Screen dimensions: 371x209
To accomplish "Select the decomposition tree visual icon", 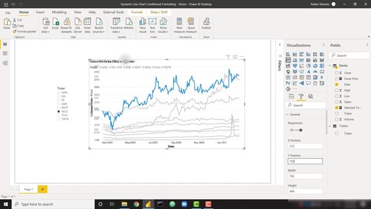I will 301,83.
